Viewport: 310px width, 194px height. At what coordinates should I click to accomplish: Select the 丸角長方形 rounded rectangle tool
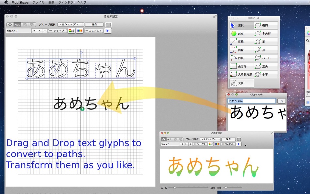pos(241,74)
